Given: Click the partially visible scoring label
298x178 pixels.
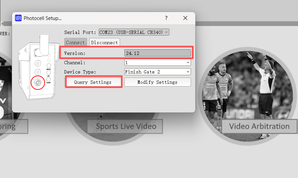Looking at the screenshot, I should pos(13,126).
